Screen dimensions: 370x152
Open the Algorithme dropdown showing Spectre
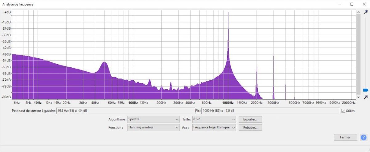(154, 119)
